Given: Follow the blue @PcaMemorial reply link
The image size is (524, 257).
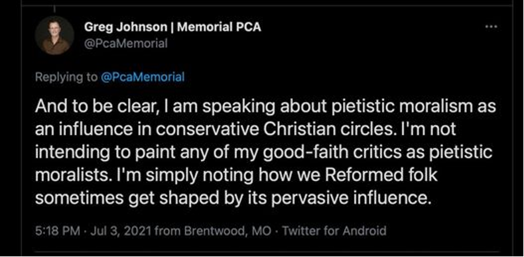Looking at the screenshot, I should click(141, 77).
